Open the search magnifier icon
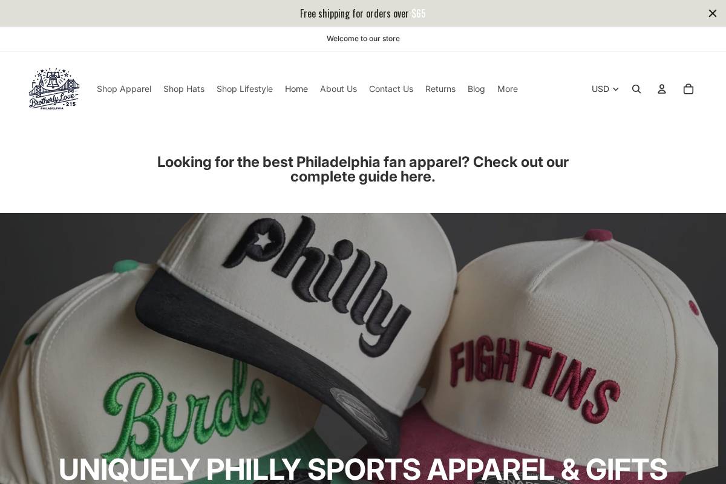The height and width of the screenshot is (484, 726). pos(636,89)
